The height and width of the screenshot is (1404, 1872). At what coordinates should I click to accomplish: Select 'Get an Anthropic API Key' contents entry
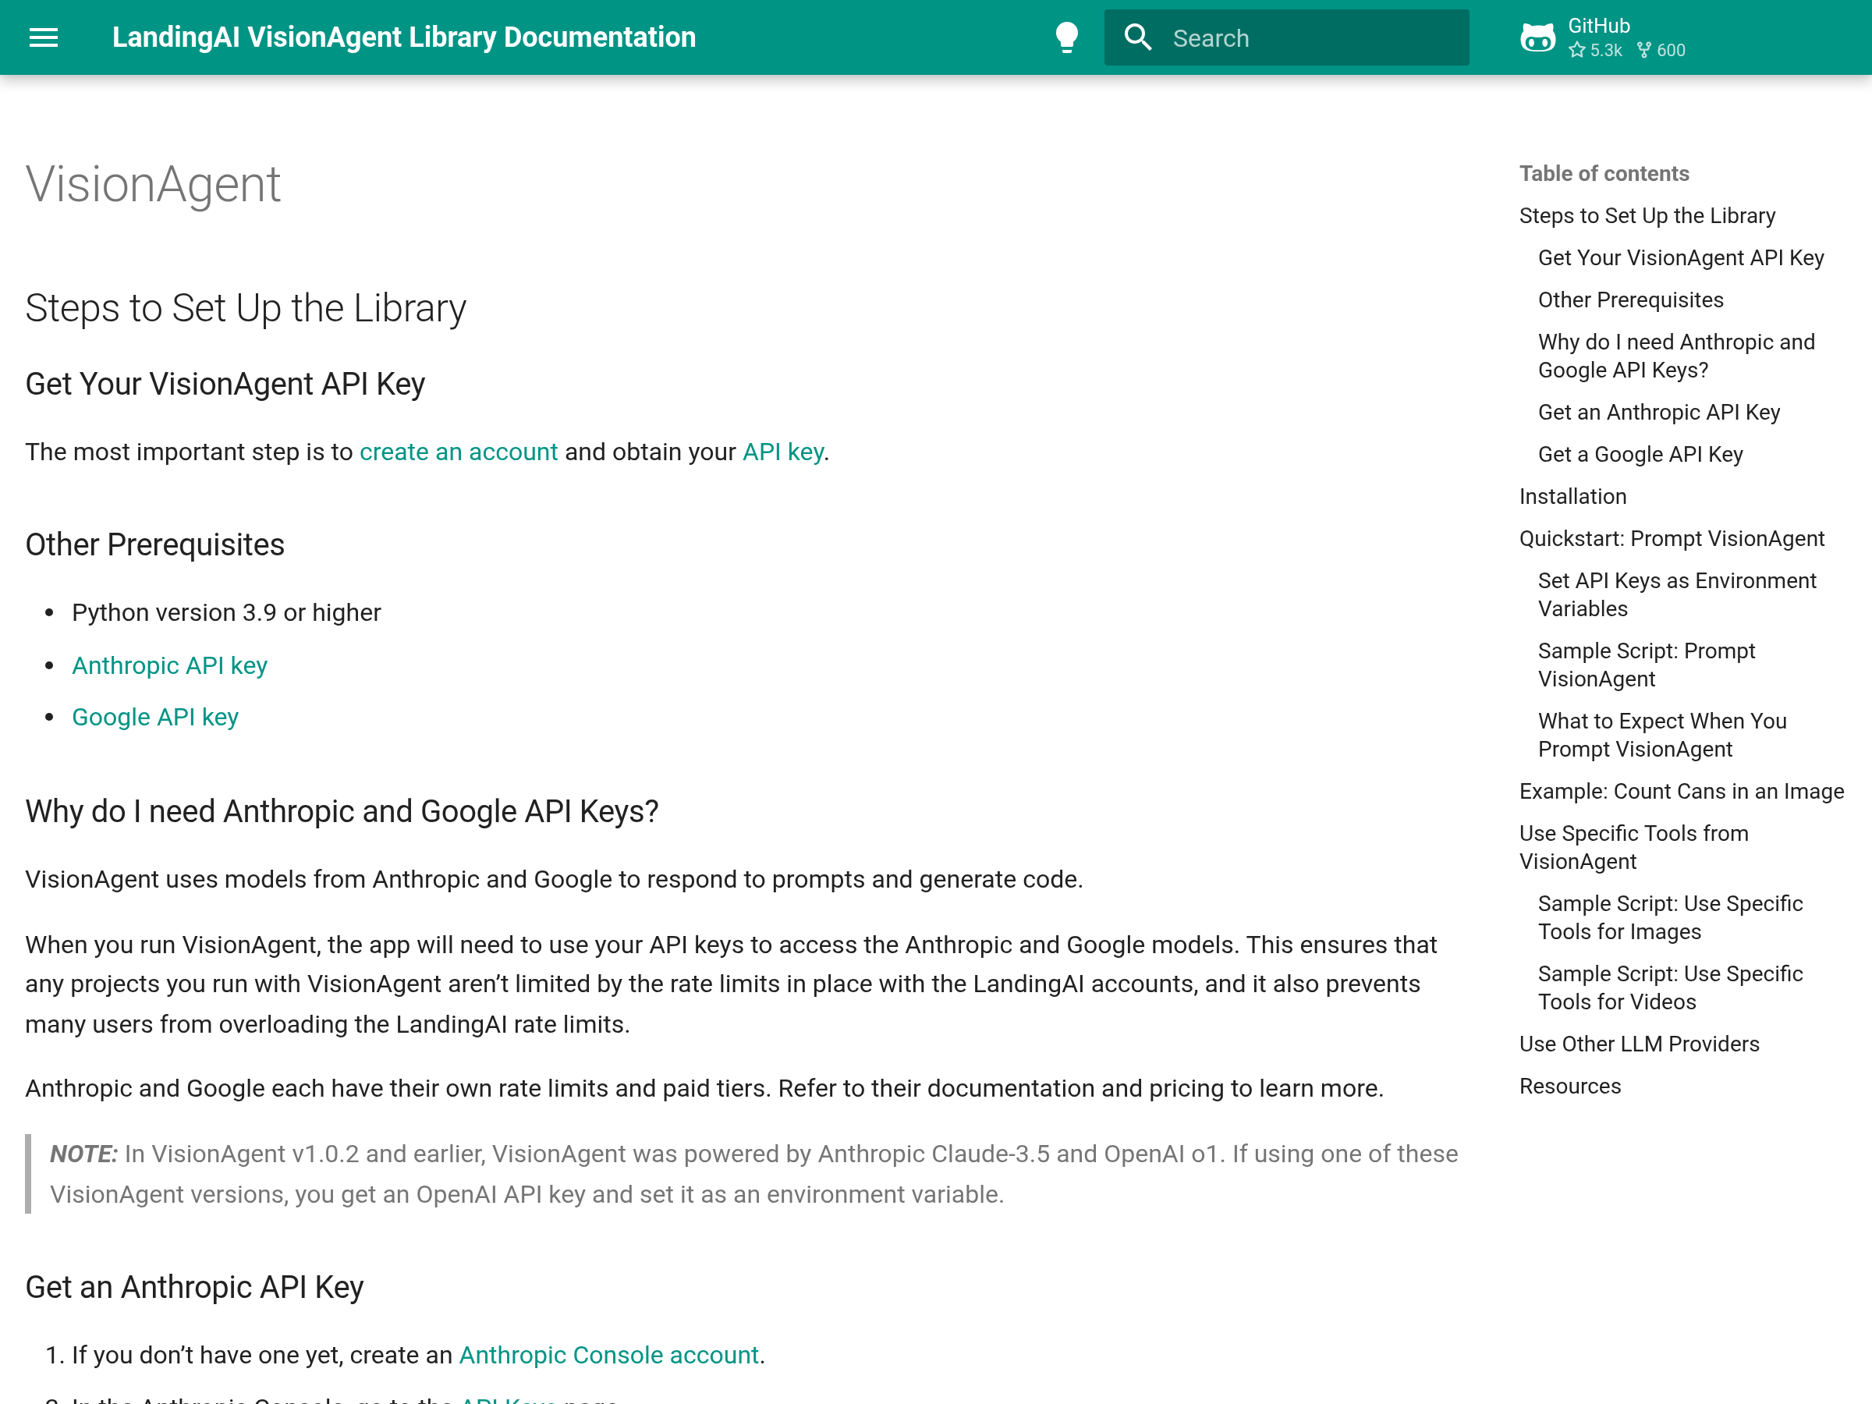click(x=1659, y=412)
